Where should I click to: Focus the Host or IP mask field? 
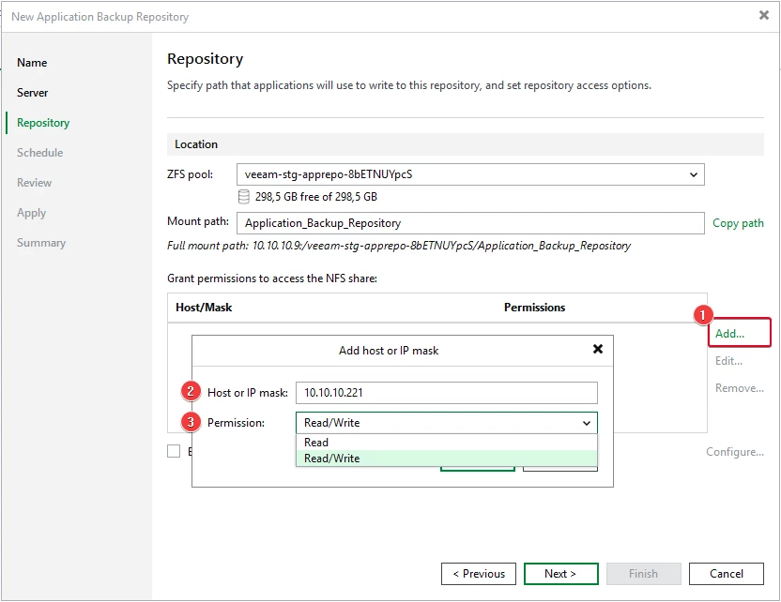pos(446,393)
